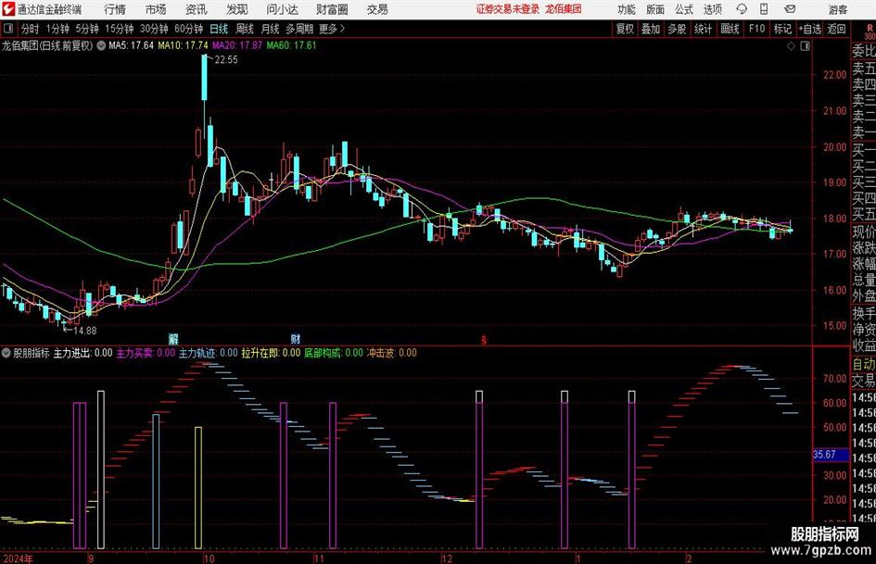Click the 22.55 high price label
This screenshot has width=876, height=564.
click(225, 60)
